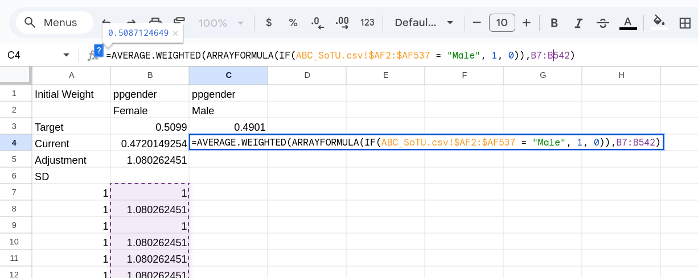This screenshot has width=698, height=278.
Task: Toggle bold formatting
Action: [x=553, y=23]
